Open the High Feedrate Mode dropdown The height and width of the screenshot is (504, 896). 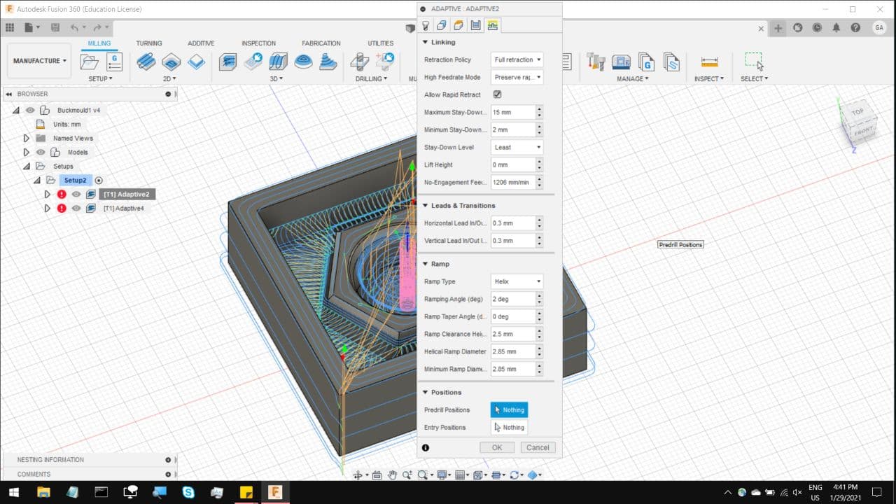[517, 77]
